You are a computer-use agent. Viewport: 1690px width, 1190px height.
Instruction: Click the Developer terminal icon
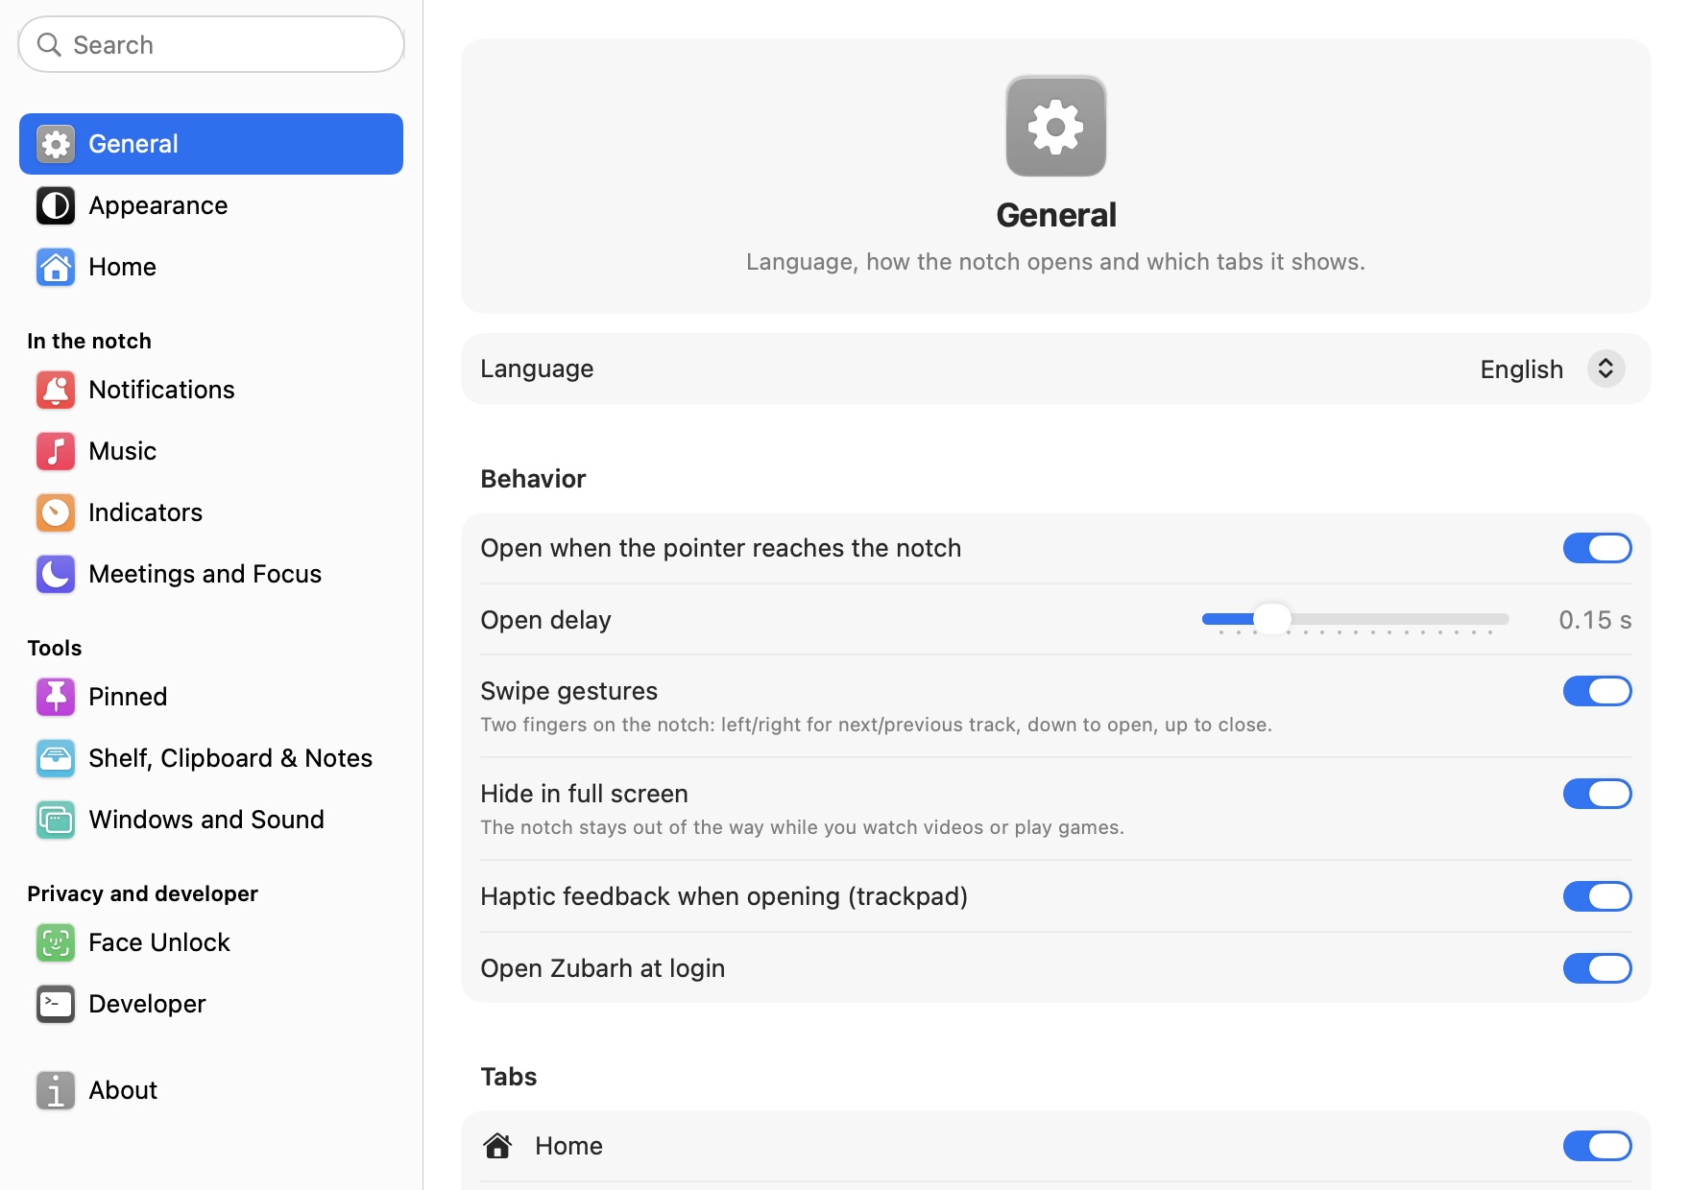(x=56, y=1004)
